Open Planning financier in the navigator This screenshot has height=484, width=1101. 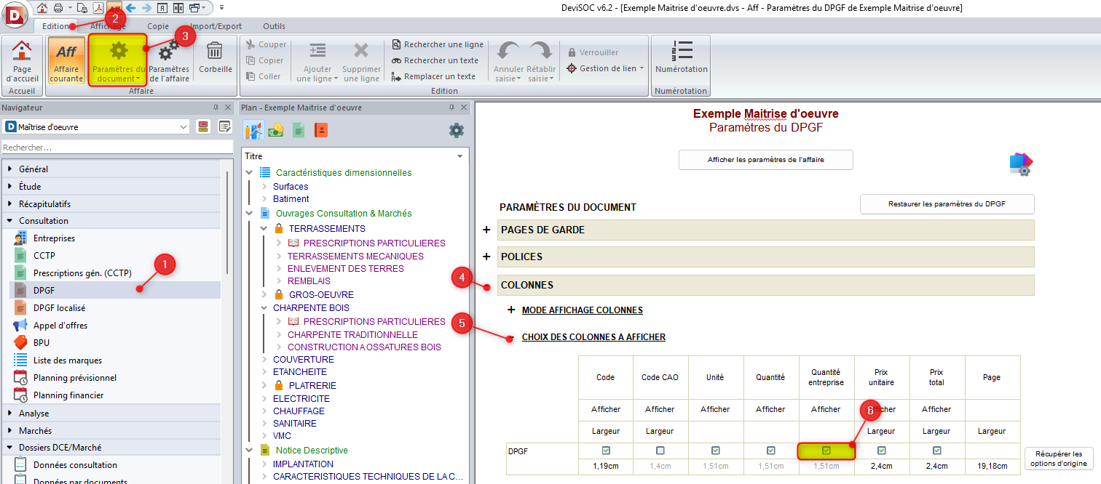click(68, 395)
